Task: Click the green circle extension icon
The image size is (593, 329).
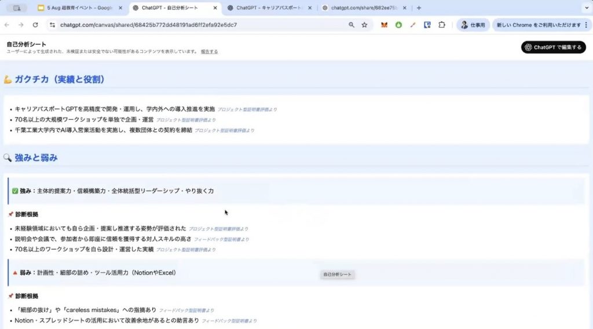Action: (x=398, y=25)
